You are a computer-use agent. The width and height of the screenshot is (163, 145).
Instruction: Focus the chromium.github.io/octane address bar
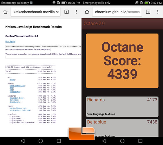(x=117, y=12)
